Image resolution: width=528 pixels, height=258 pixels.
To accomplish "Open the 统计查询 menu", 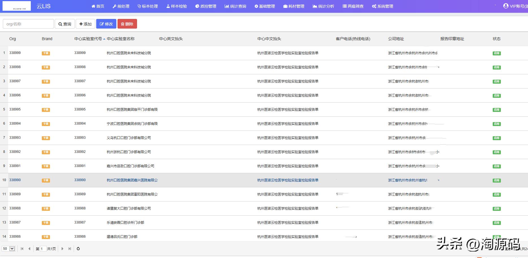I will click(x=235, y=6).
